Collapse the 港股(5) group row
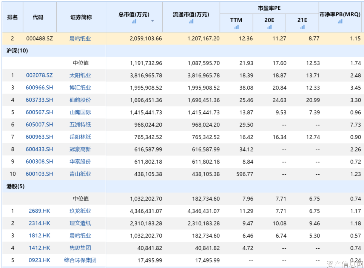The image size is (364, 268). (15, 186)
